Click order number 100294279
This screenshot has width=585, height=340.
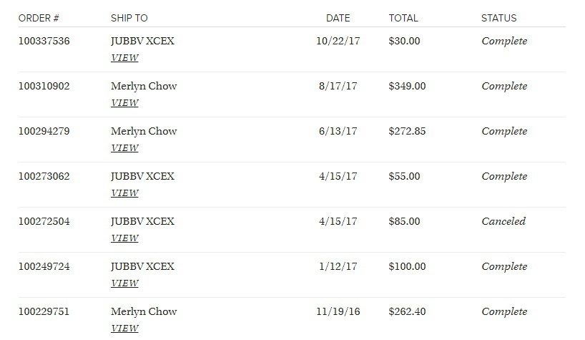point(44,132)
